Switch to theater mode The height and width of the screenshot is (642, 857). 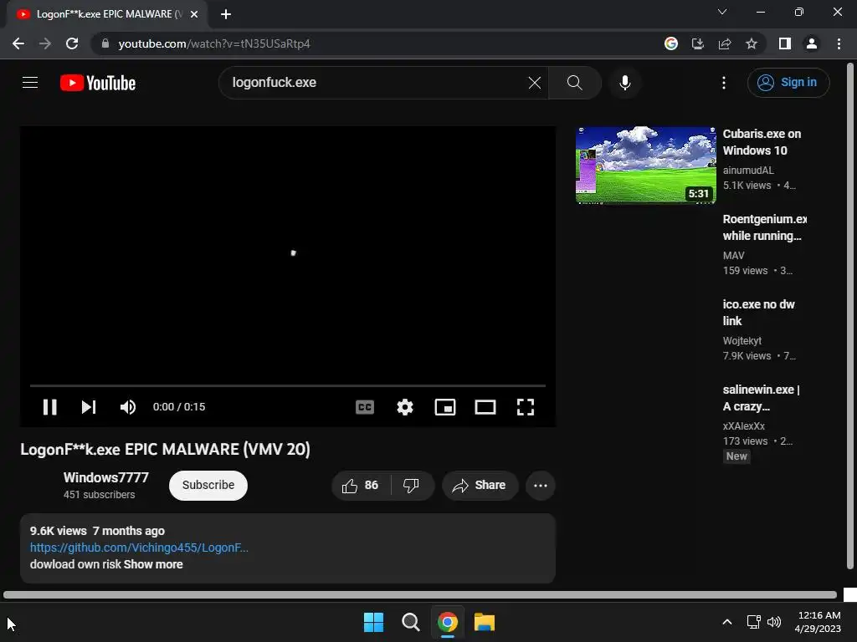click(485, 407)
